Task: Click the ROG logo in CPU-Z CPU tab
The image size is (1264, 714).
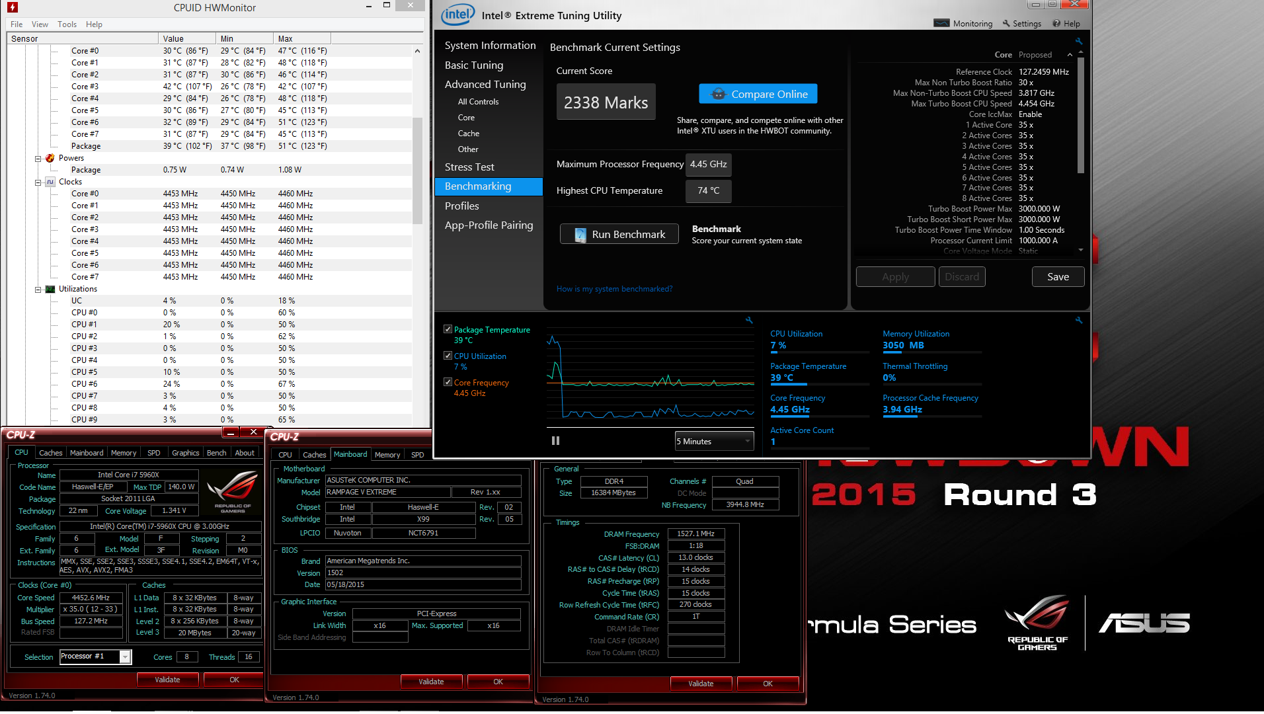Action: (232, 492)
